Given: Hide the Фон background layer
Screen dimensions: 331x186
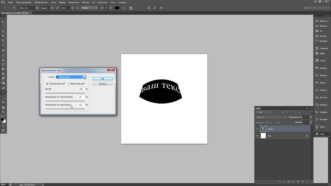Looking at the screenshot, I should [x=257, y=136].
